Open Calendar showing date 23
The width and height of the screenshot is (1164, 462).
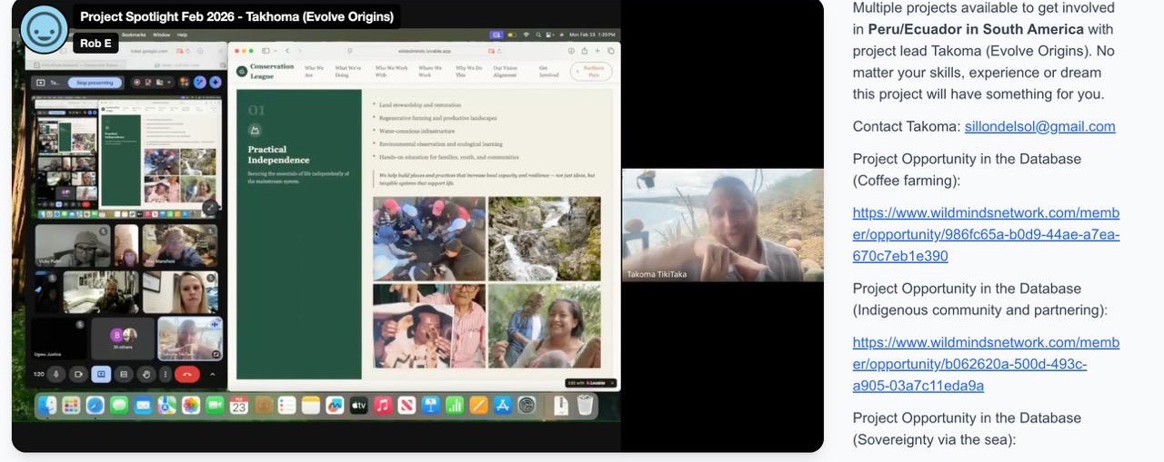coord(239,406)
